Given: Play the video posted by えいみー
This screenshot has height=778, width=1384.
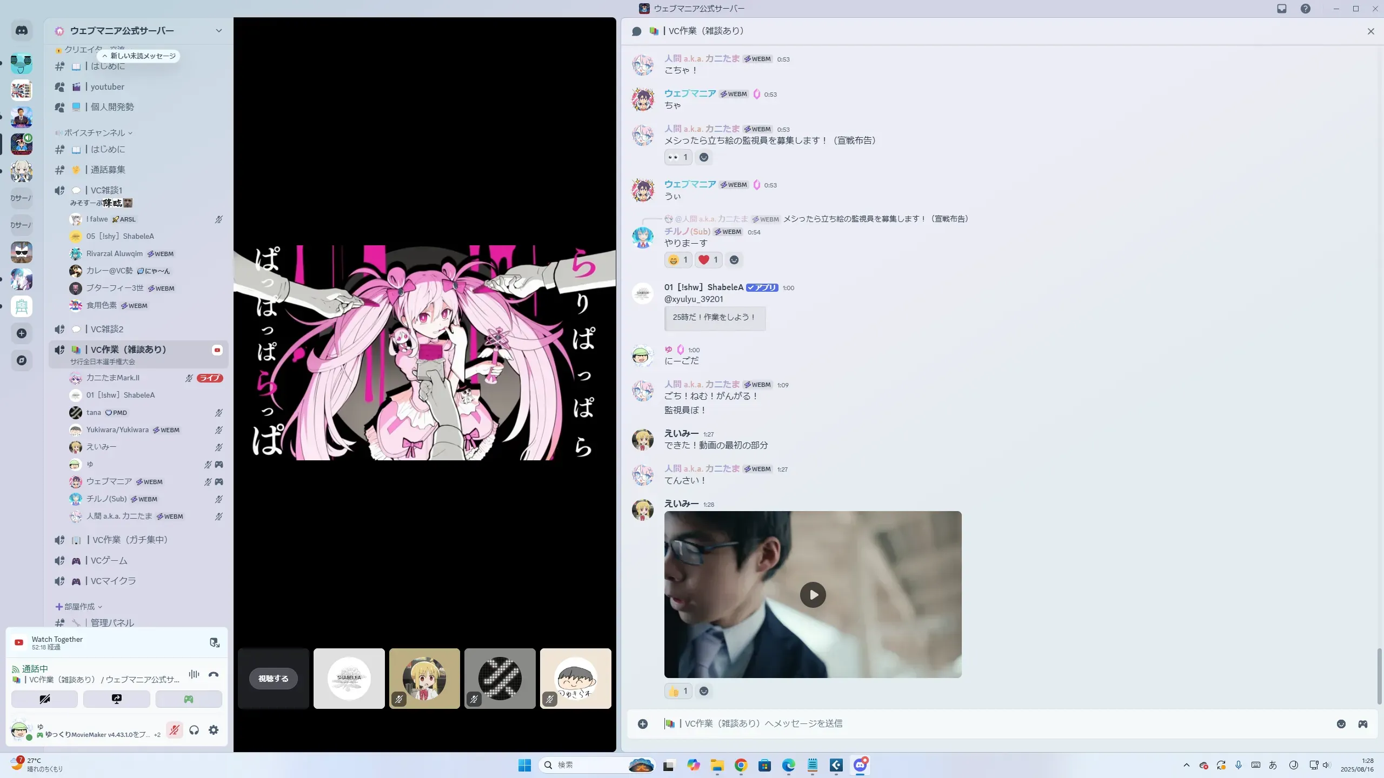Looking at the screenshot, I should pyautogui.click(x=813, y=595).
